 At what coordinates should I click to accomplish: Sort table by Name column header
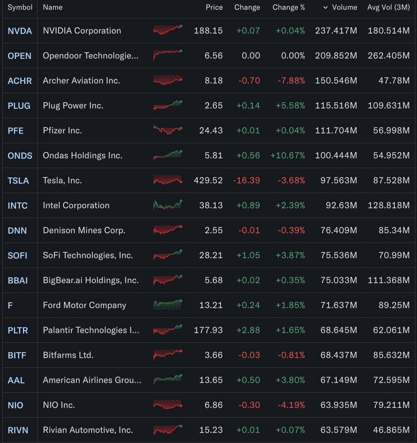[53, 7]
